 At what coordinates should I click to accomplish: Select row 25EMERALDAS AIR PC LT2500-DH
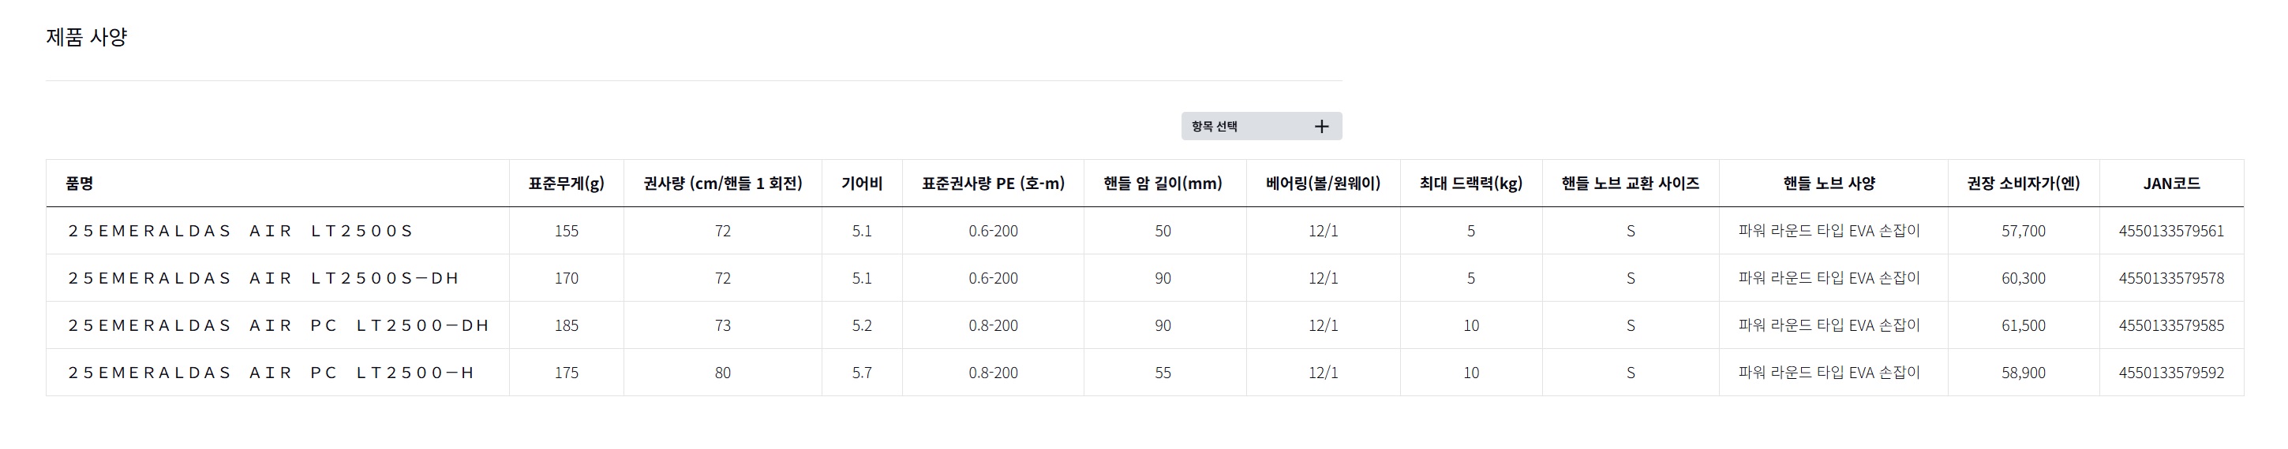tap(1145, 325)
